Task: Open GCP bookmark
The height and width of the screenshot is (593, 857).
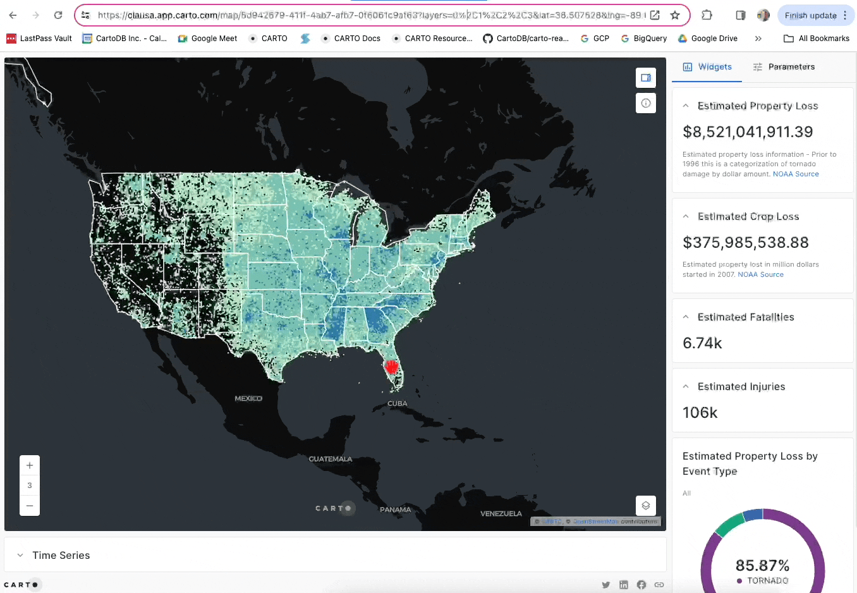Action: tap(595, 39)
